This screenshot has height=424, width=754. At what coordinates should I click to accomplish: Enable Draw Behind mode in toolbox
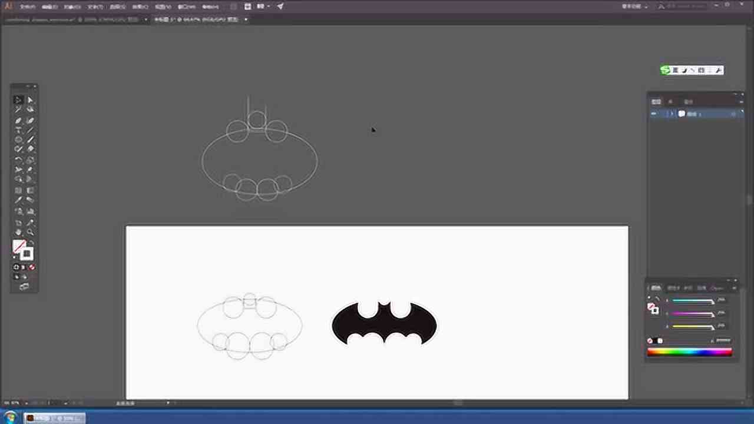(24, 276)
